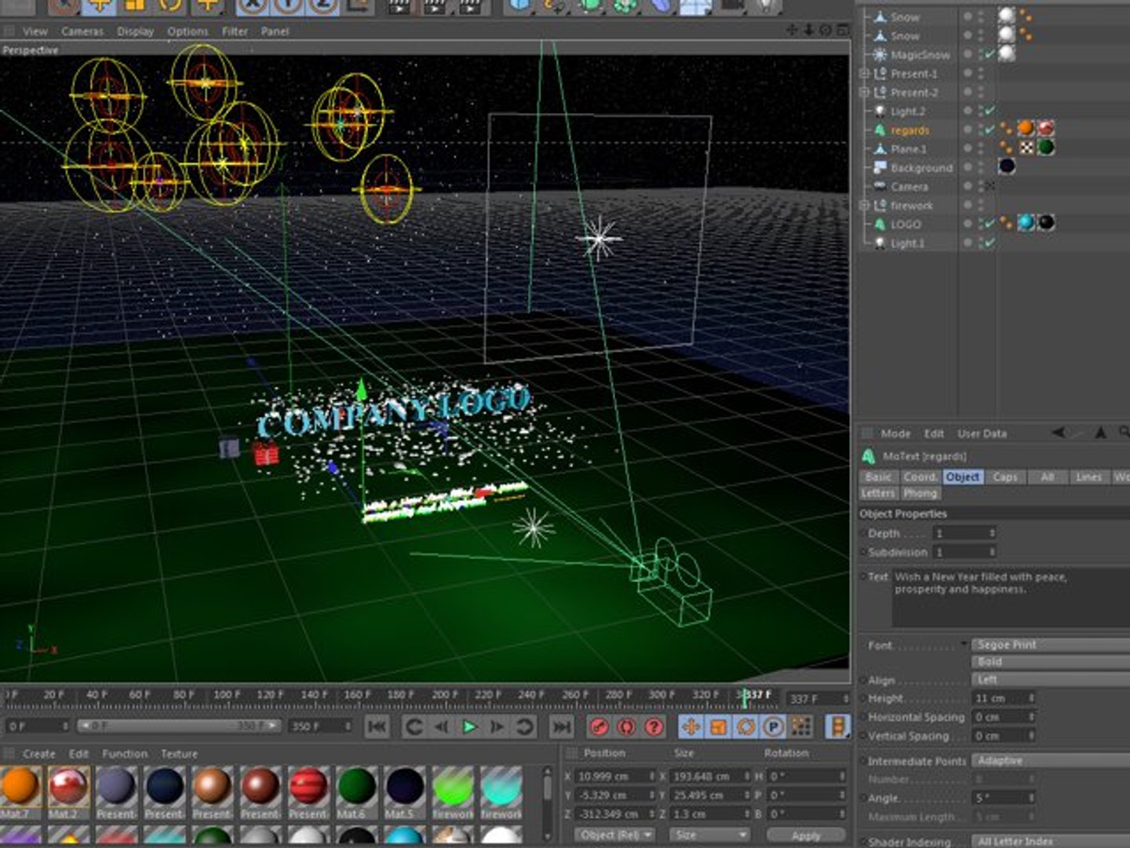
Task: Disable the regards object checkmark
Action: tap(990, 130)
